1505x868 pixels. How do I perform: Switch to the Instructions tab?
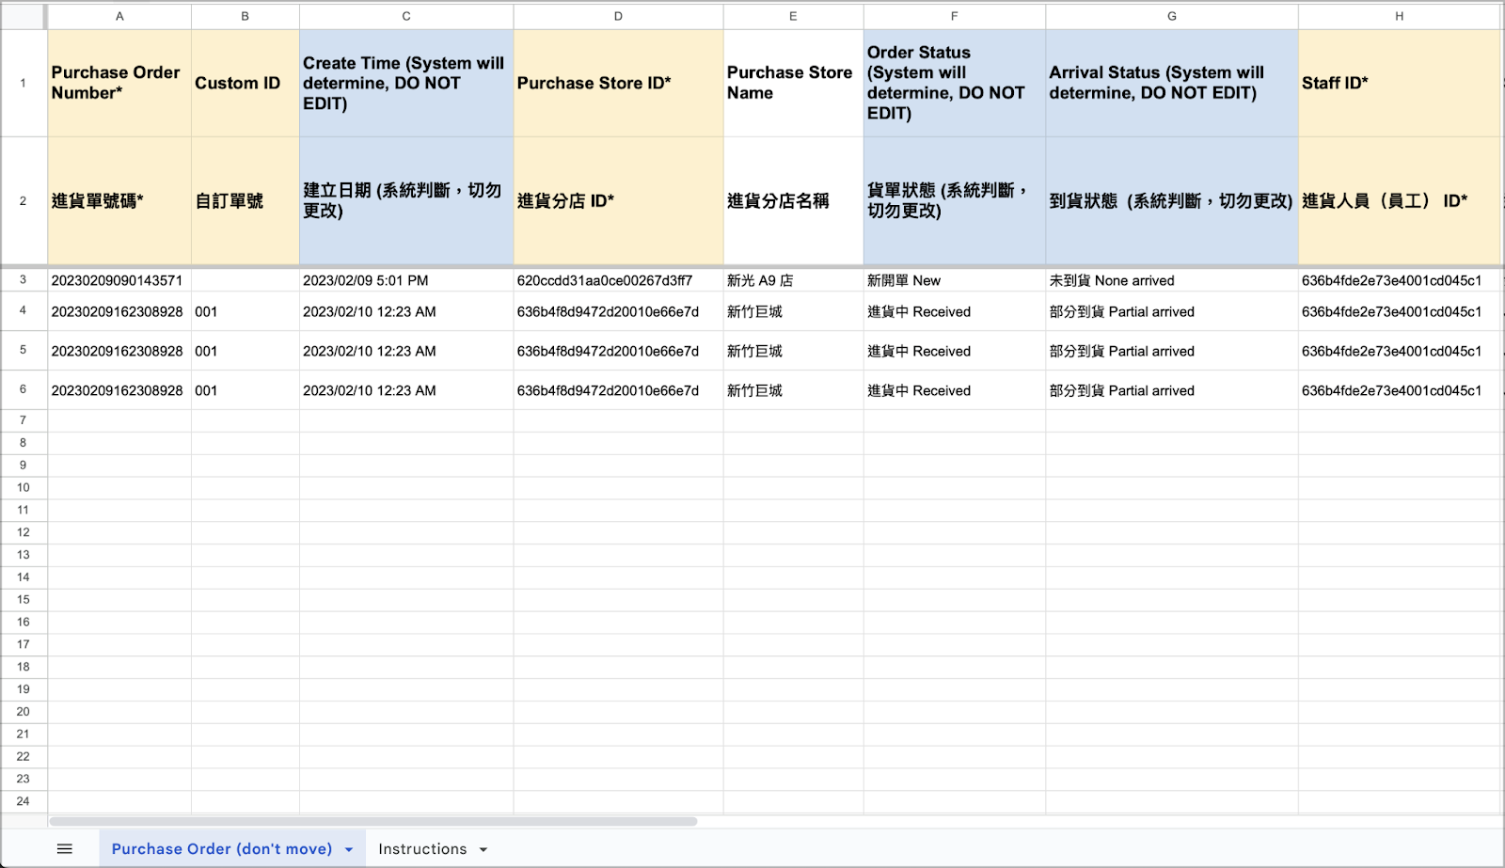coord(423,848)
